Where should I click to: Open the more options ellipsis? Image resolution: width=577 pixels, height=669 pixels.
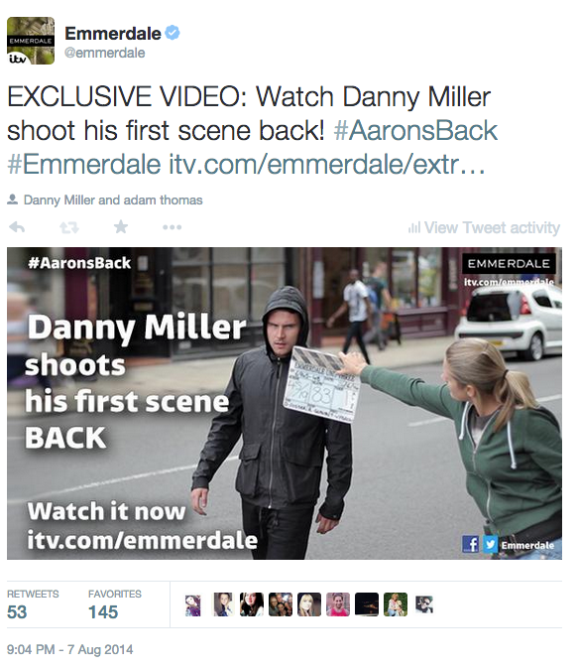(x=173, y=227)
